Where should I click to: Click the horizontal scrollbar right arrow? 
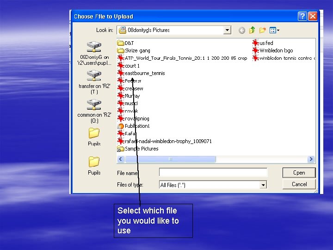coord(311,159)
